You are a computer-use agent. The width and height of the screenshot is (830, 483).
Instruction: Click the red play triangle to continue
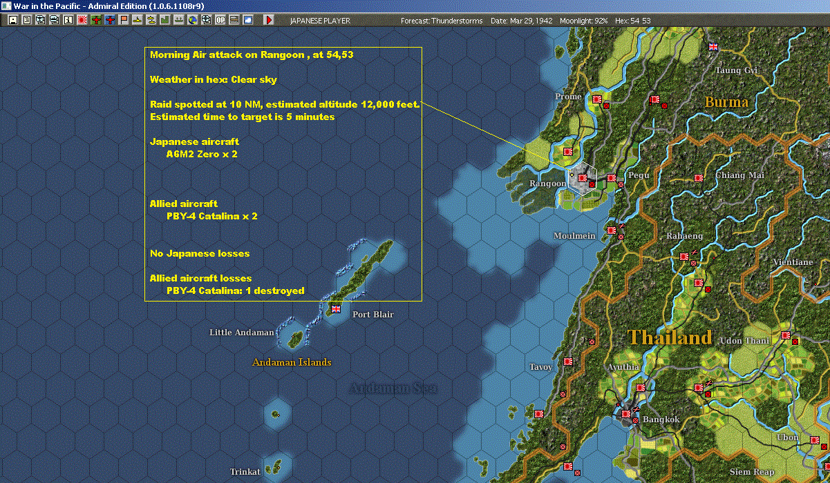coord(269,20)
